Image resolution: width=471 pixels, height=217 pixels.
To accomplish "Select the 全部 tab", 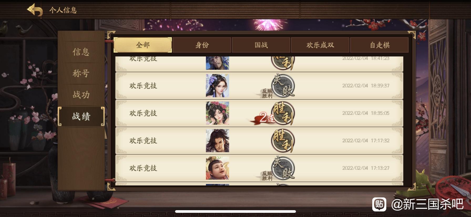I will [143, 45].
